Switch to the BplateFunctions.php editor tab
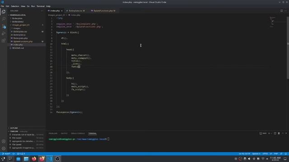This screenshot has height=162, width=289. [x=103, y=11]
